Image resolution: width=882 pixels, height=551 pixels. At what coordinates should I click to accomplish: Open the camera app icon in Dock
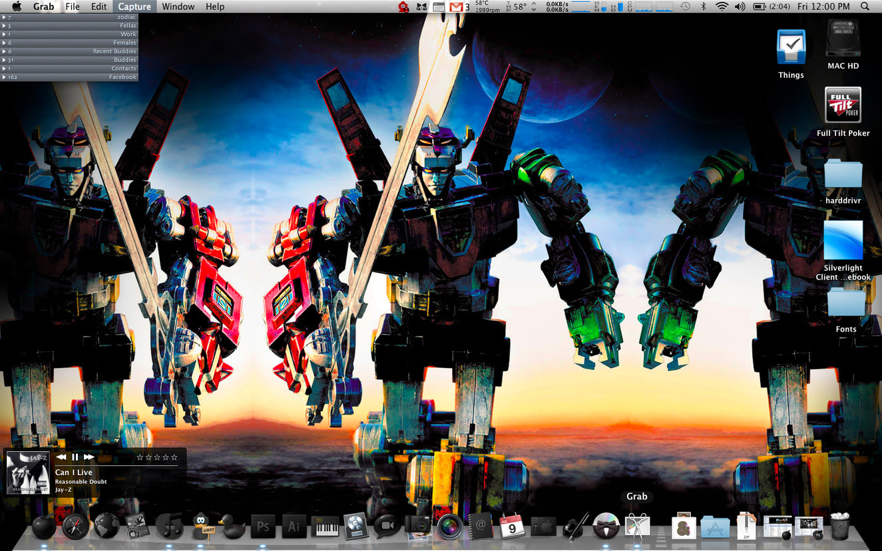[419, 526]
